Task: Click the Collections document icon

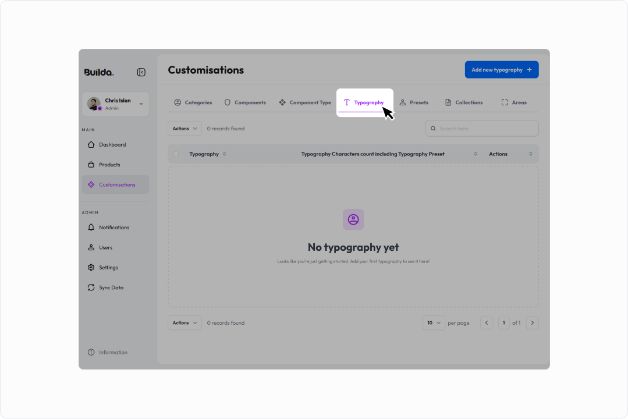Action: tap(448, 102)
